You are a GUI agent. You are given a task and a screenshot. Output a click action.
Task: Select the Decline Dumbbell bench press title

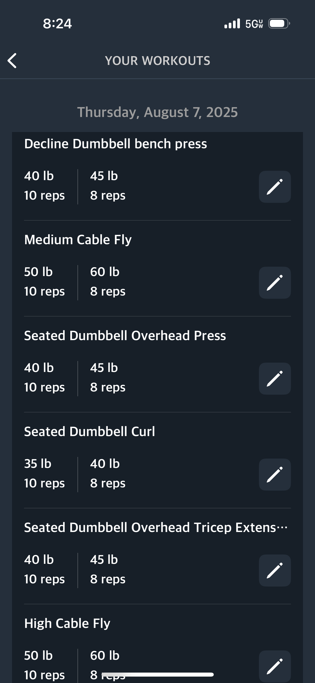pos(115,144)
